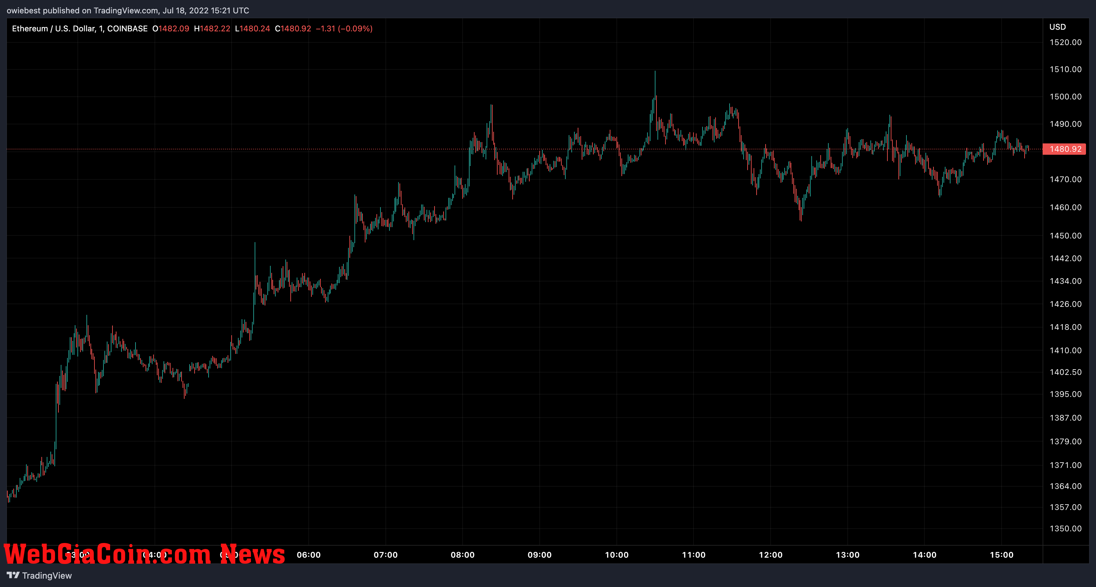Click the 1460.00 price axis label
The height and width of the screenshot is (587, 1096).
click(1065, 207)
